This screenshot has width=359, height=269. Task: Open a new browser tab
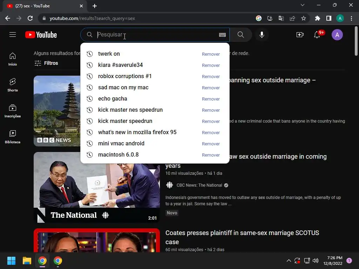(x=95, y=6)
